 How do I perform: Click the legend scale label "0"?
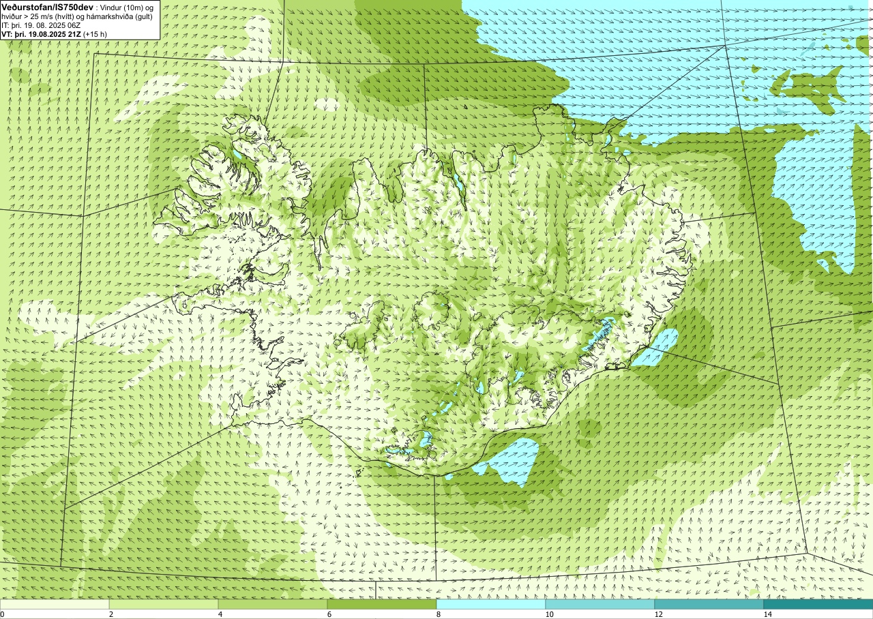[3, 614]
